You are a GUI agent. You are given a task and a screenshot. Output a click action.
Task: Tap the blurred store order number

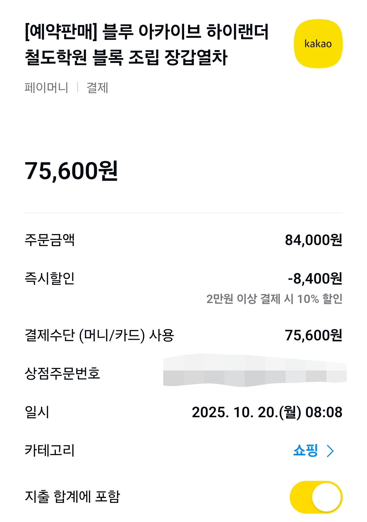(x=255, y=370)
